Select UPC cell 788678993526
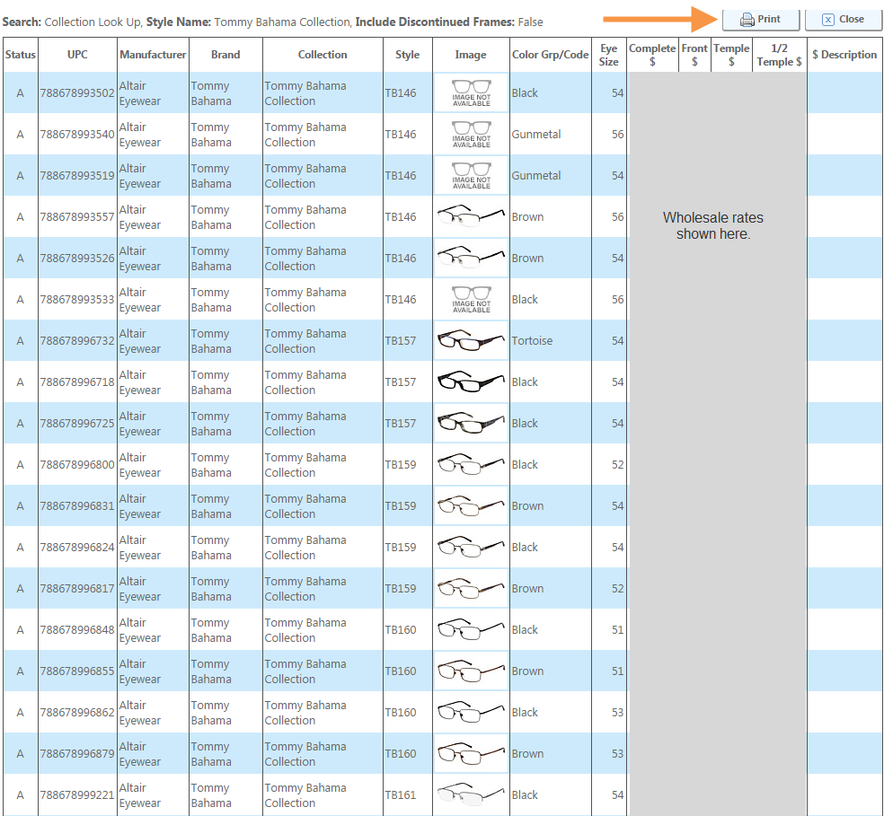Screen dimensions: 884x816 tap(77, 259)
